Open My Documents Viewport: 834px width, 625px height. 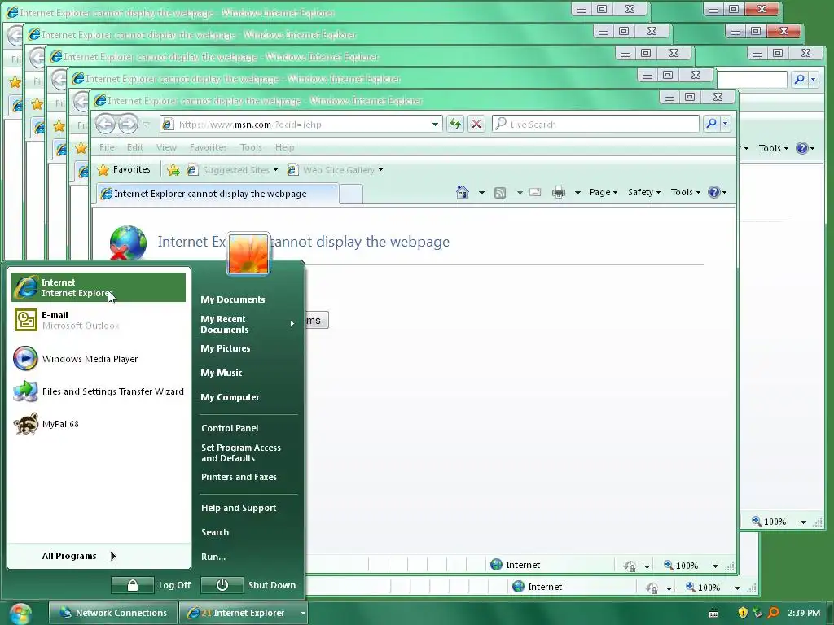(x=232, y=299)
